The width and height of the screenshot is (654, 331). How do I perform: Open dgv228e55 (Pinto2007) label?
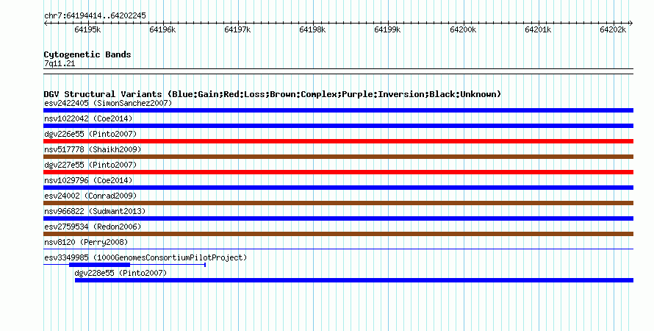(121, 273)
